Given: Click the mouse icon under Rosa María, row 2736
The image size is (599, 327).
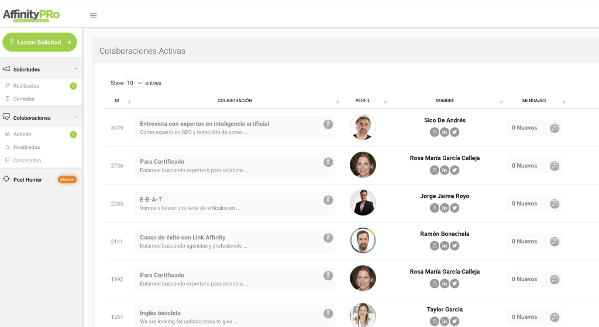Looking at the screenshot, I should [434, 170].
